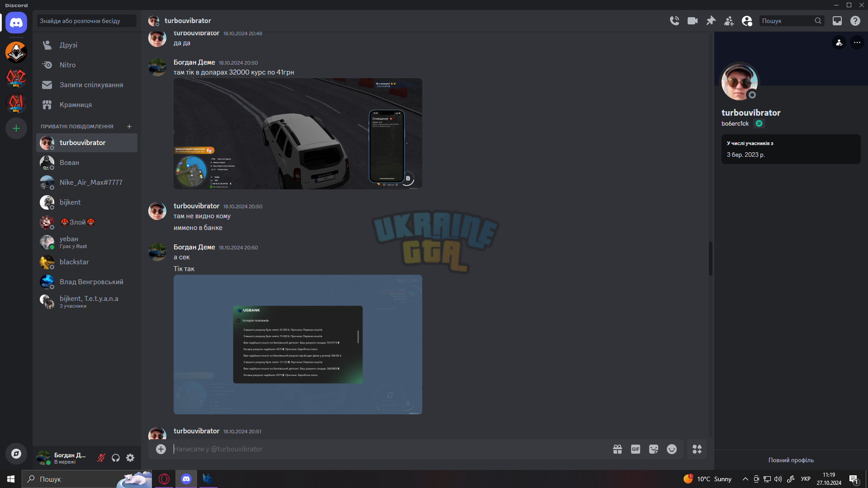The image size is (868, 488).
Task: Open the yeban conversation playing Rust
Action: coord(87,242)
